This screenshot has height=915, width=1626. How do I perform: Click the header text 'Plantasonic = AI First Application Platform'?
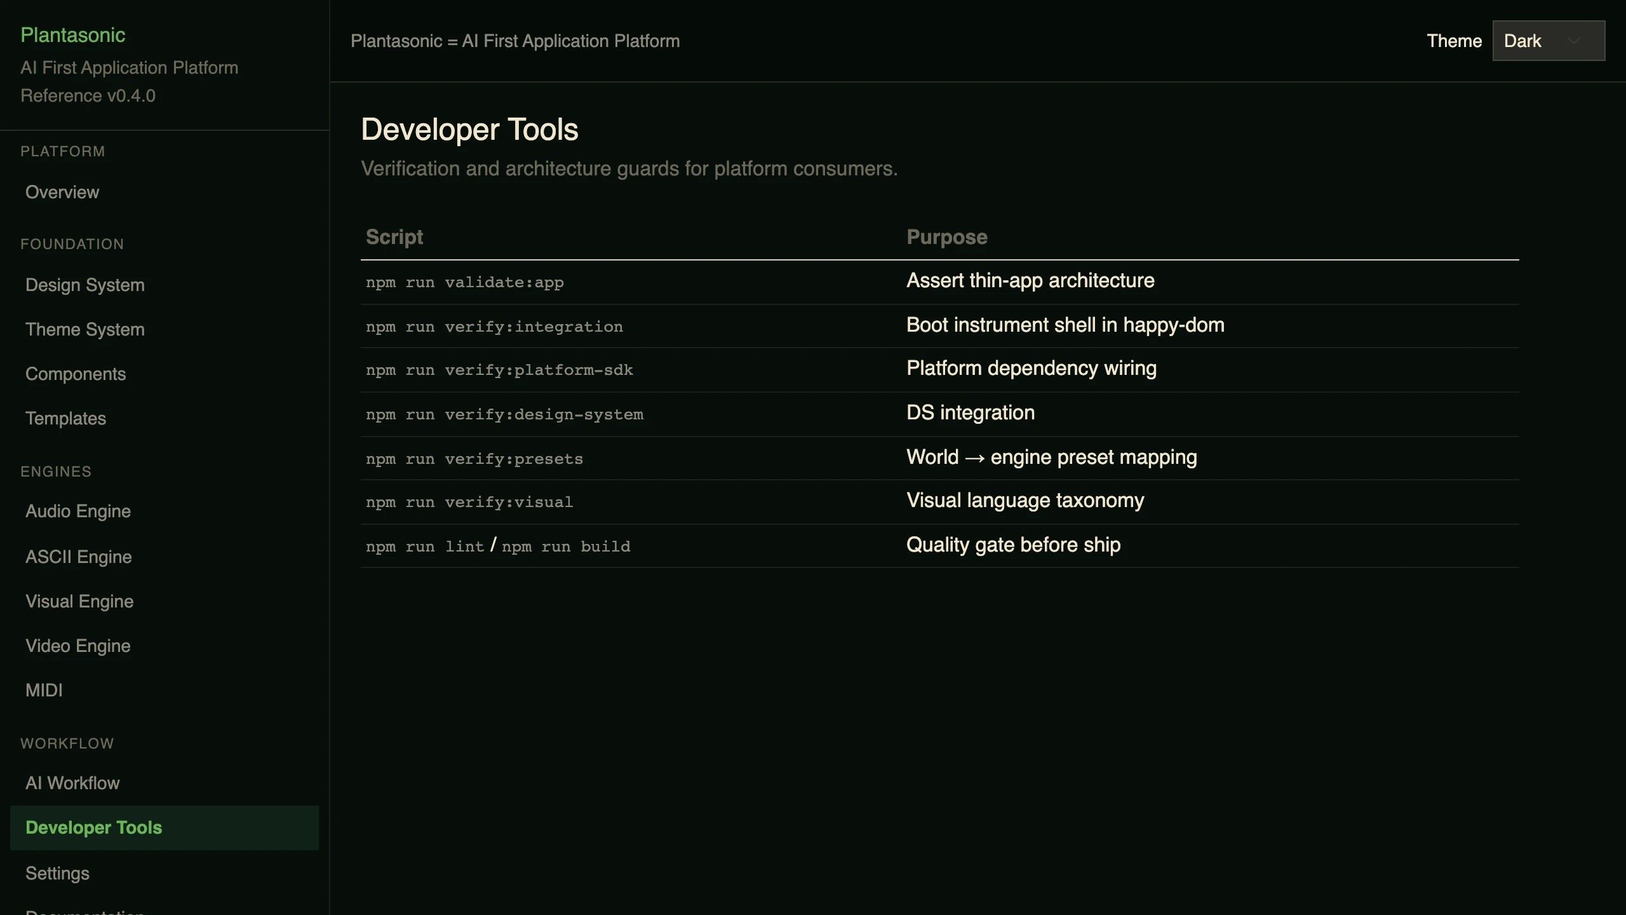pos(515,41)
